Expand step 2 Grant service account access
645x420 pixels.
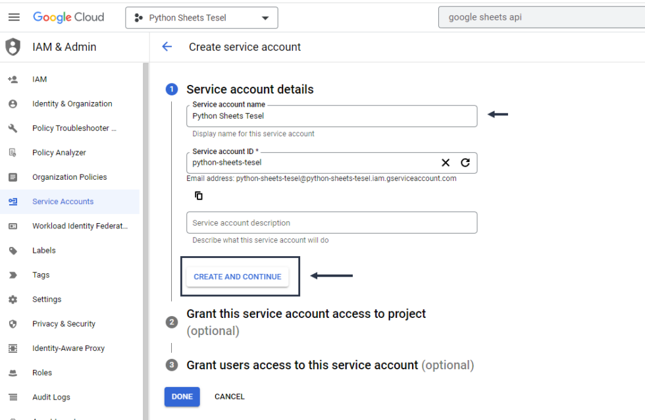pyautogui.click(x=306, y=314)
